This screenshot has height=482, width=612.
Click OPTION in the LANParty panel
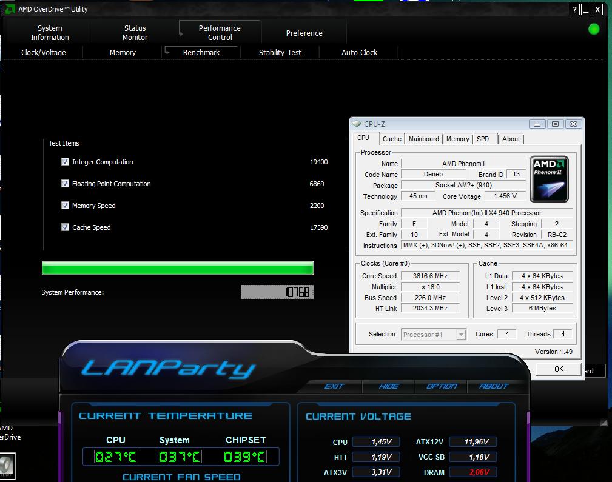[x=442, y=386]
